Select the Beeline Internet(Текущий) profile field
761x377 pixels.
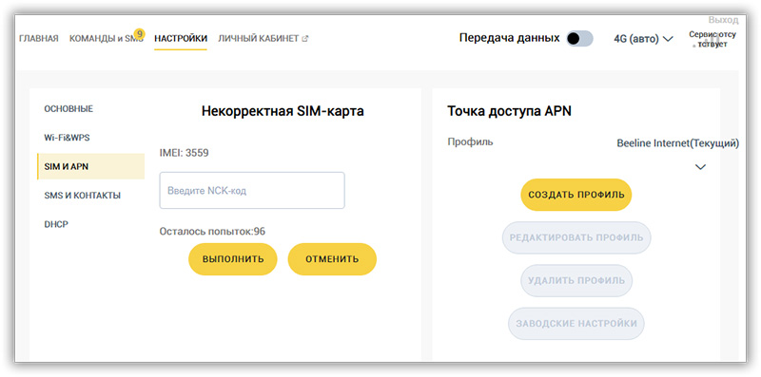677,143
